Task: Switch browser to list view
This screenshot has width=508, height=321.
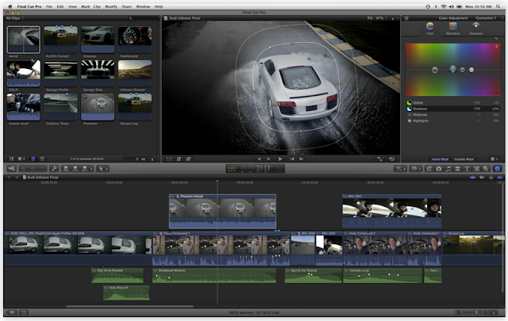Action: click(x=42, y=159)
